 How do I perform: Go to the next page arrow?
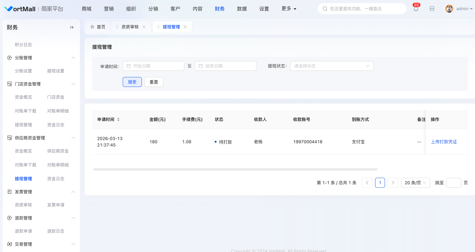tap(393, 183)
